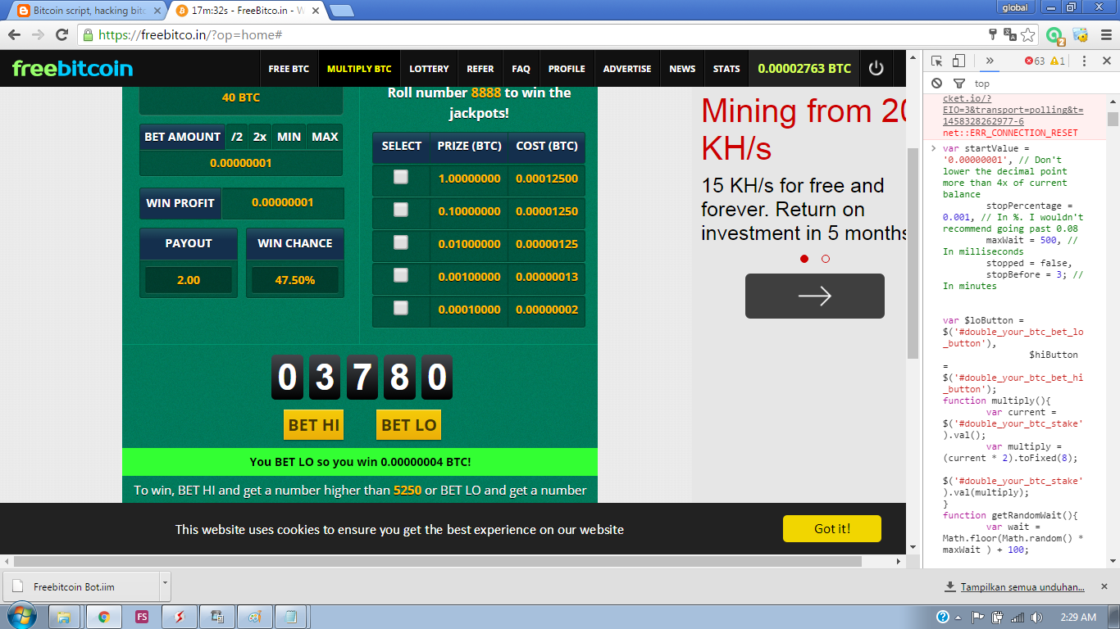Toggle DevTools device toolbar icon
The height and width of the screenshot is (629, 1120).
point(958,61)
